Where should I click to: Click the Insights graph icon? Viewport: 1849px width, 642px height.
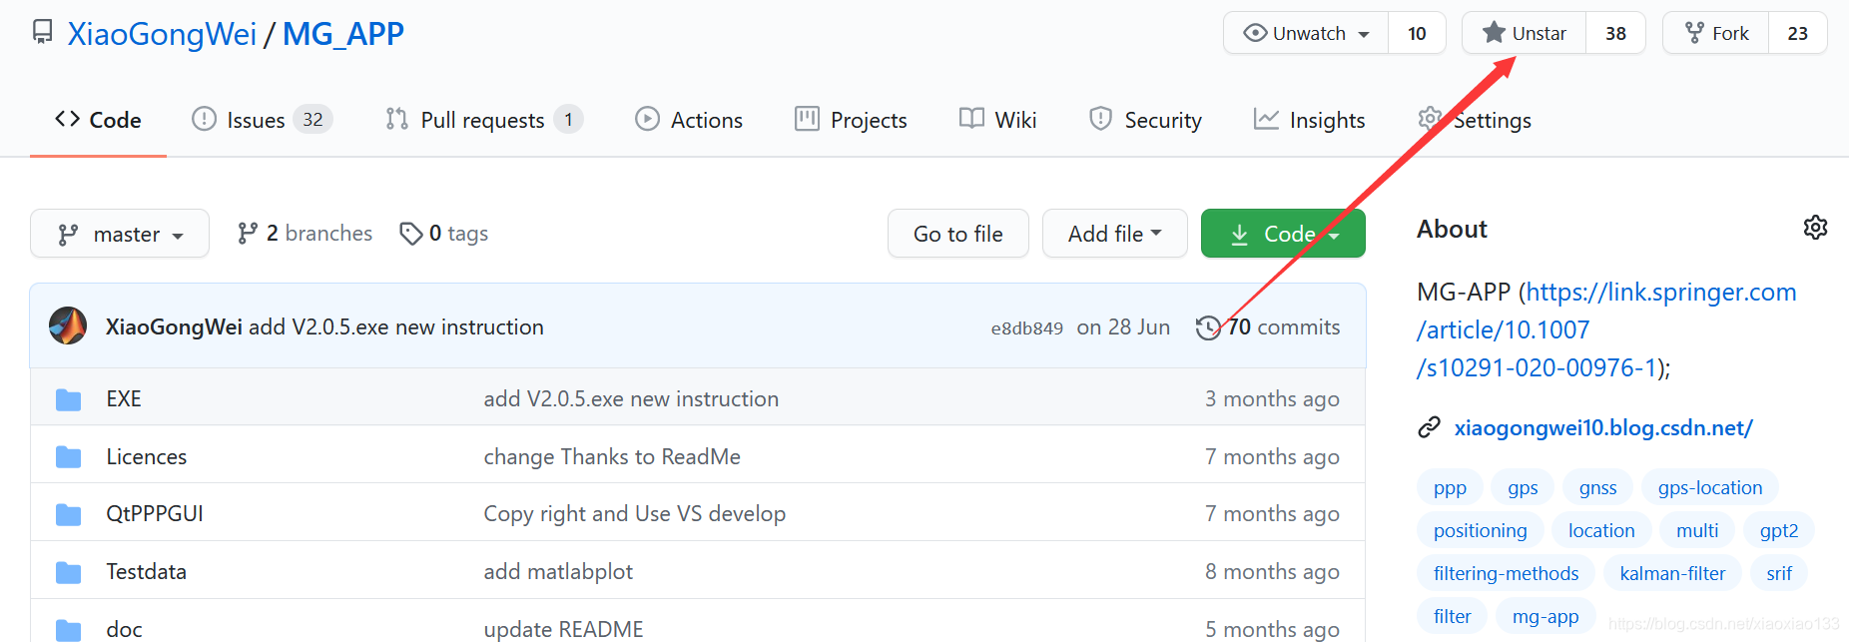coord(1266,119)
